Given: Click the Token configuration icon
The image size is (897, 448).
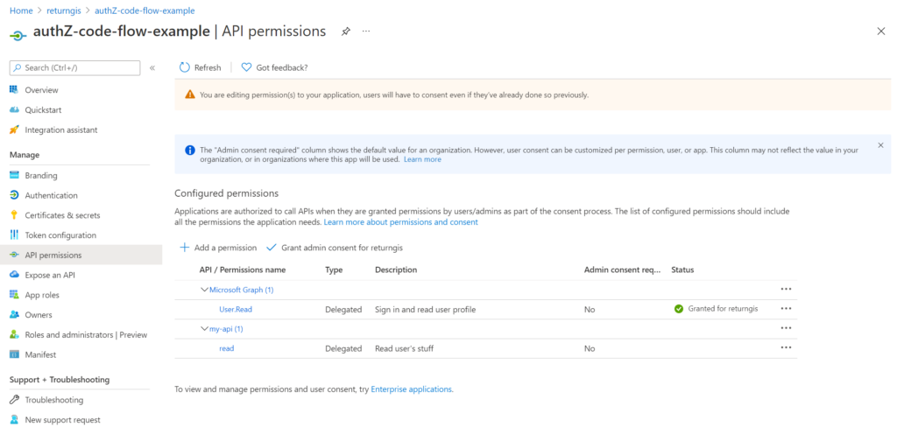Looking at the screenshot, I should click(14, 234).
